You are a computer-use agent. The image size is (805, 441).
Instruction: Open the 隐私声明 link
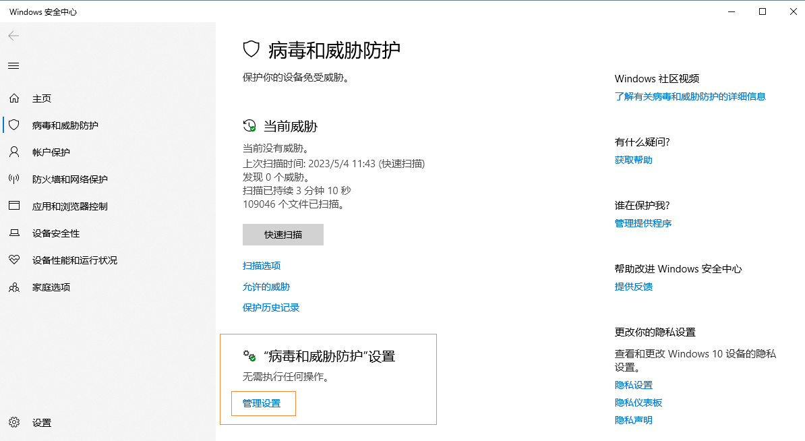click(x=633, y=421)
